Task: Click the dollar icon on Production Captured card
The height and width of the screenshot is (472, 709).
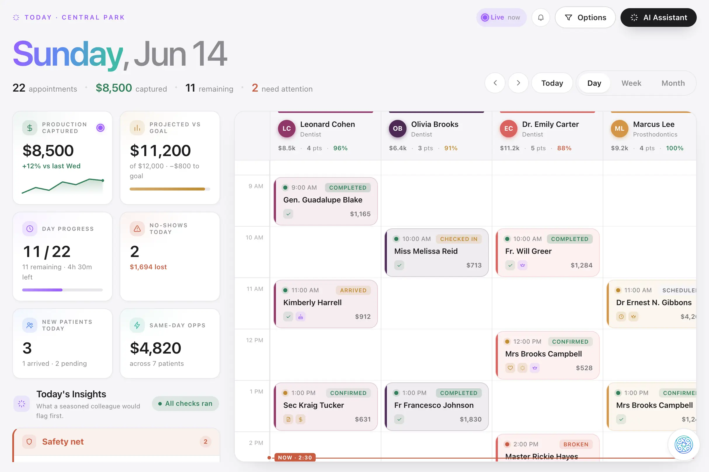Action: point(29,128)
